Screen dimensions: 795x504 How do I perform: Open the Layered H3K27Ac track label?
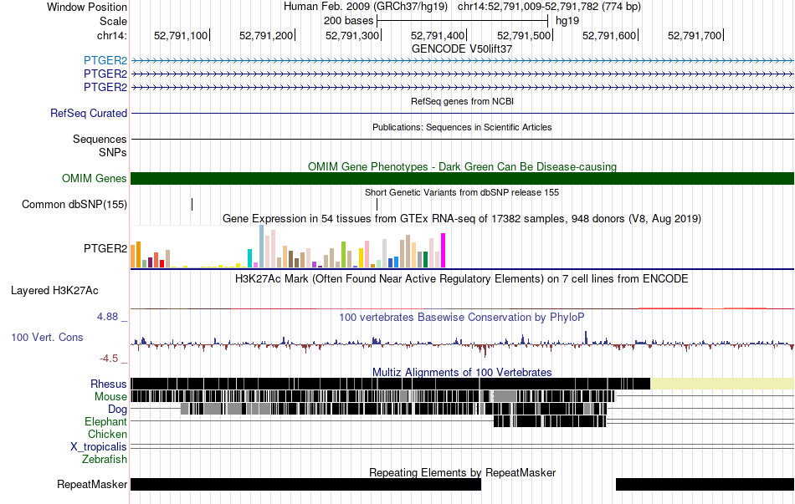(x=54, y=290)
